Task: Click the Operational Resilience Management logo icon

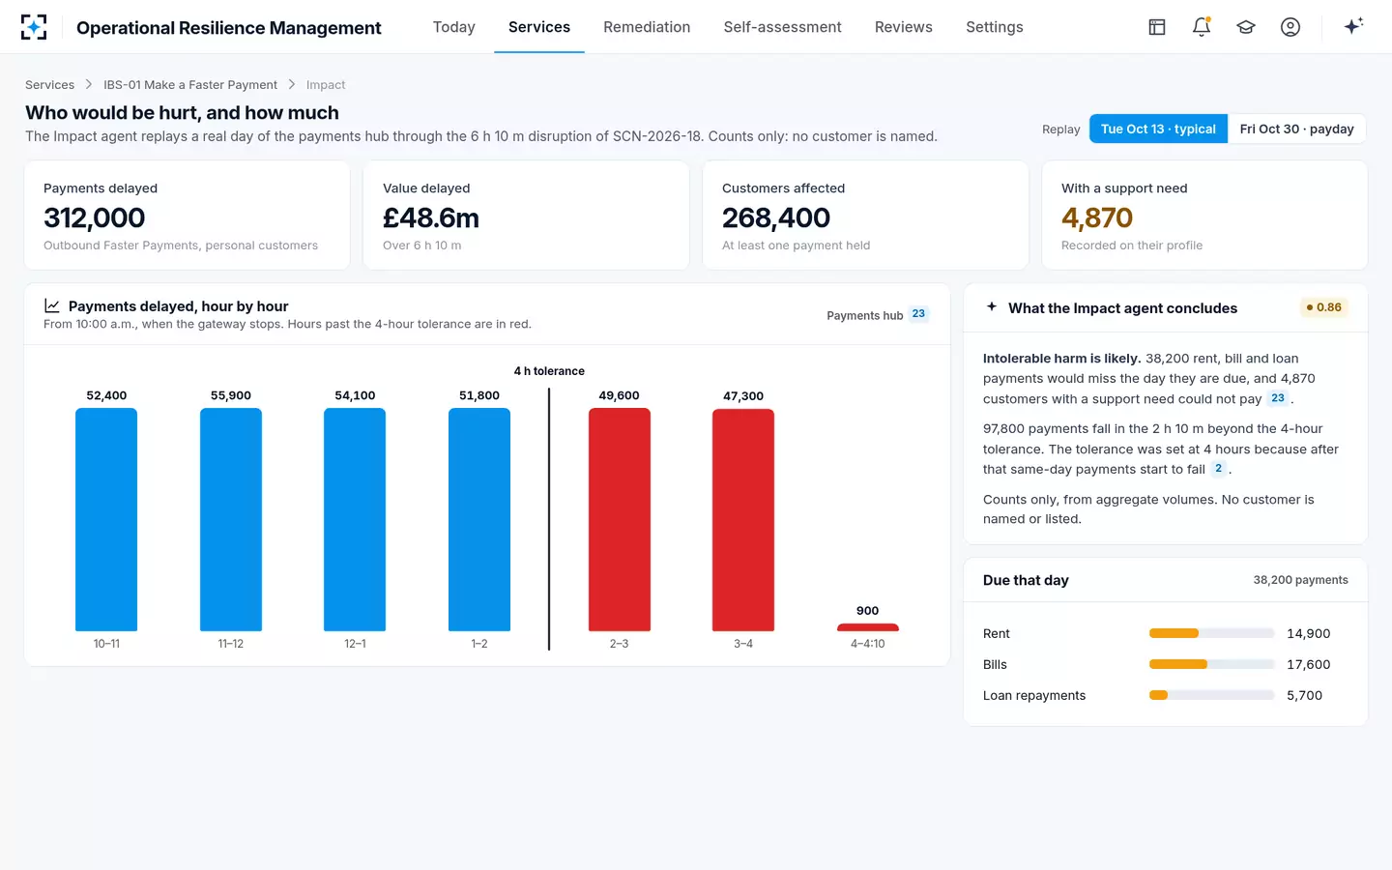Action: (34, 27)
